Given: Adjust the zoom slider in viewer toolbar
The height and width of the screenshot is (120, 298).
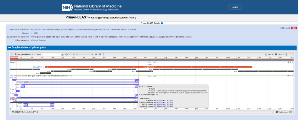Looking at the screenshot, I should [83, 54].
